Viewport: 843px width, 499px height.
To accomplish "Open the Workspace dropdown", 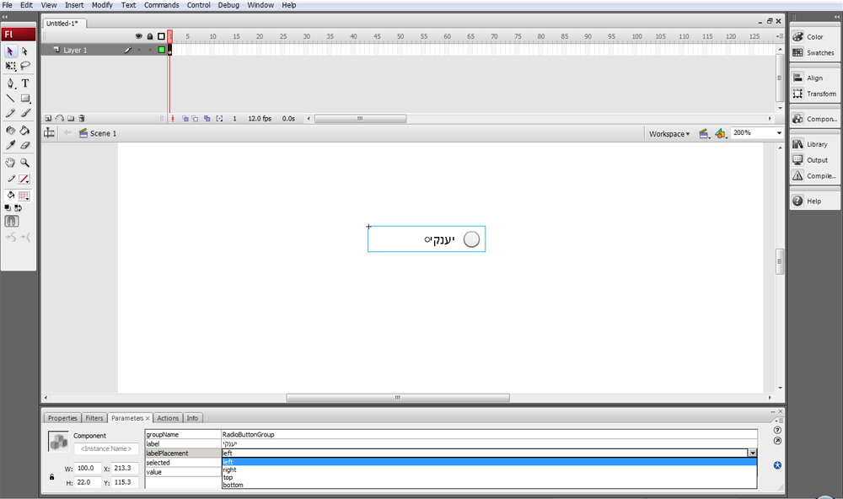I will 668,134.
